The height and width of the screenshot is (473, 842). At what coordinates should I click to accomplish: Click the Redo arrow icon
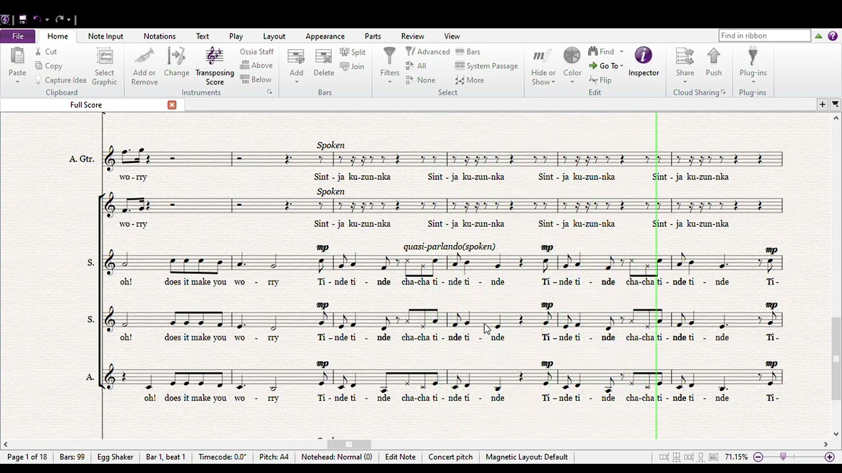pos(59,20)
